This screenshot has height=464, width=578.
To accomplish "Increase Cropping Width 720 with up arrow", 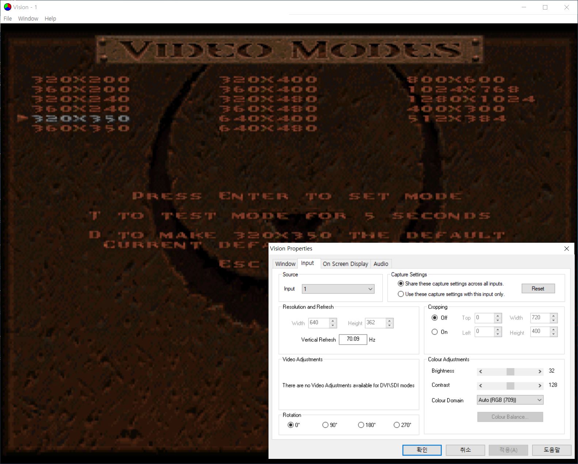I will [554, 316].
